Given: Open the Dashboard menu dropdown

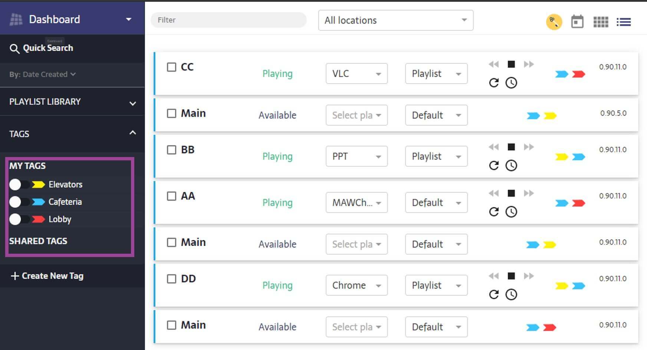Looking at the screenshot, I should (128, 19).
